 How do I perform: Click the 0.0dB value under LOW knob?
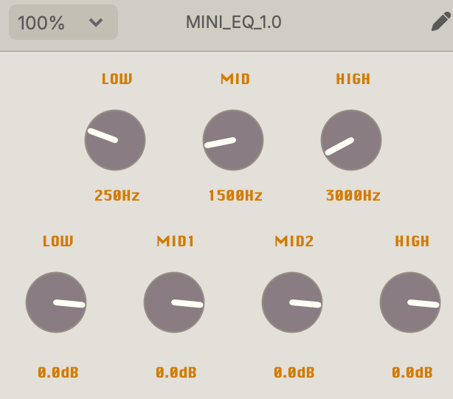(x=58, y=372)
